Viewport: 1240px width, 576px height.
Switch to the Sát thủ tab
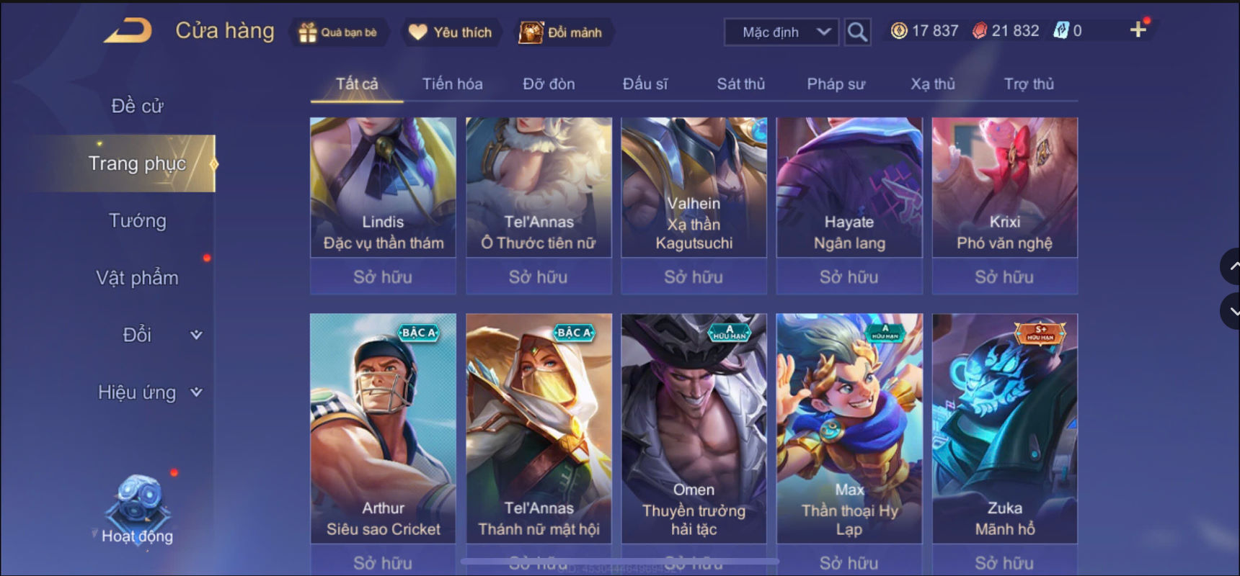click(x=740, y=84)
